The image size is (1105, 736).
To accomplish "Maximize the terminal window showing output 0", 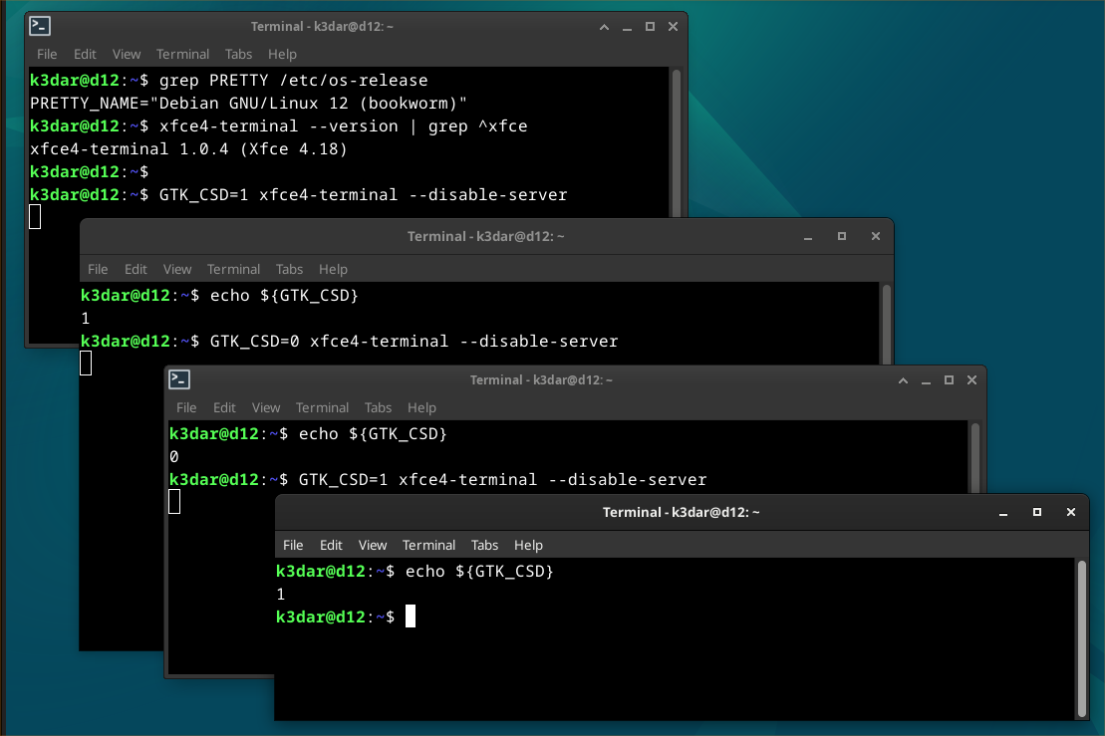I will pyautogui.click(x=949, y=380).
